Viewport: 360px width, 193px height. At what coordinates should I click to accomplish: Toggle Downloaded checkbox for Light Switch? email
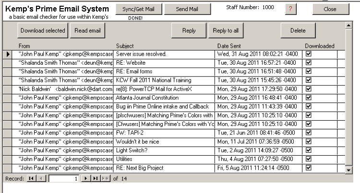[309, 150]
